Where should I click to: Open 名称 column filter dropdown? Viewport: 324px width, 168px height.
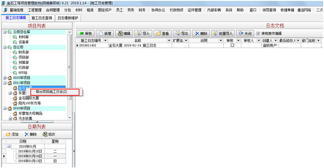pyautogui.click(x=169, y=40)
